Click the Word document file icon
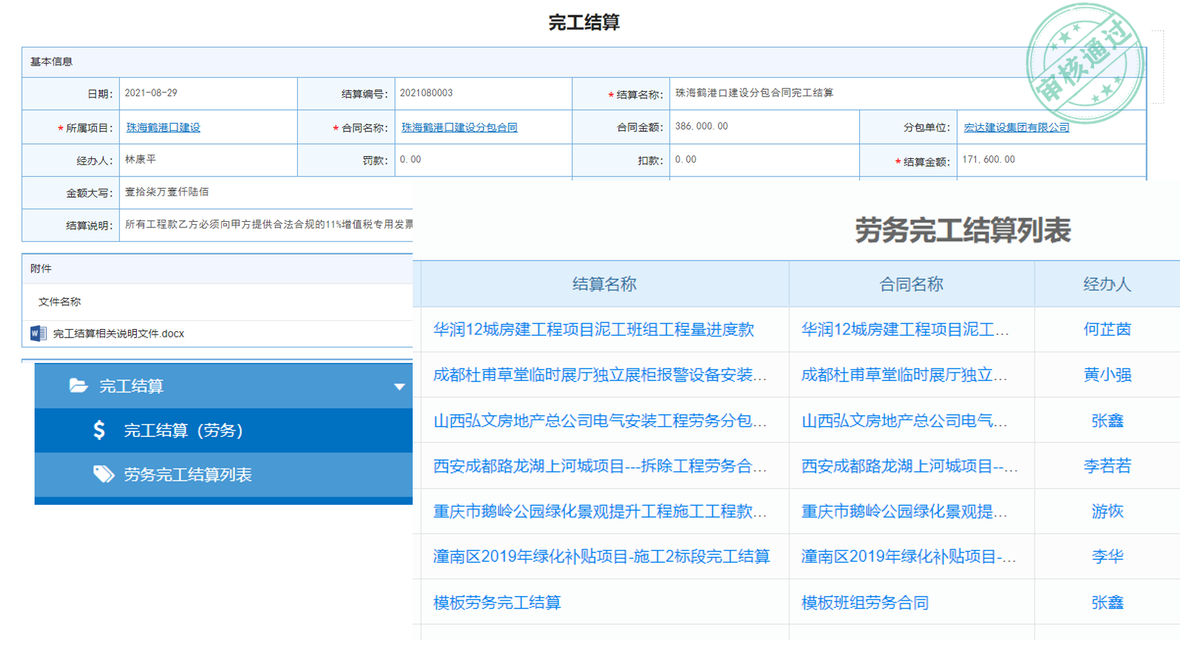The width and height of the screenshot is (1180, 650). tap(38, 333)
